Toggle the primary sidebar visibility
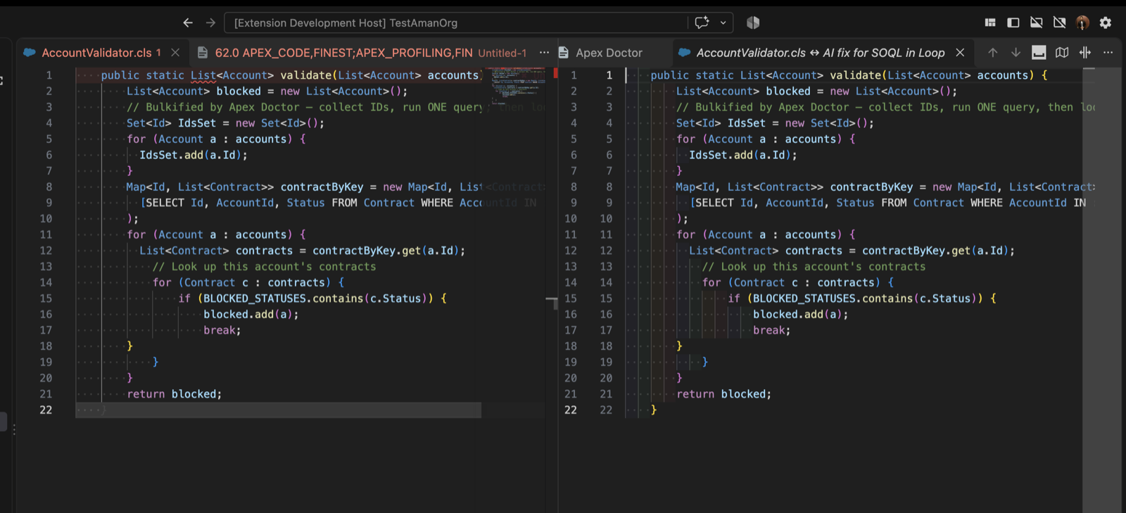The height and width of the screenshot is (513, 1126). pos(1013,23)
